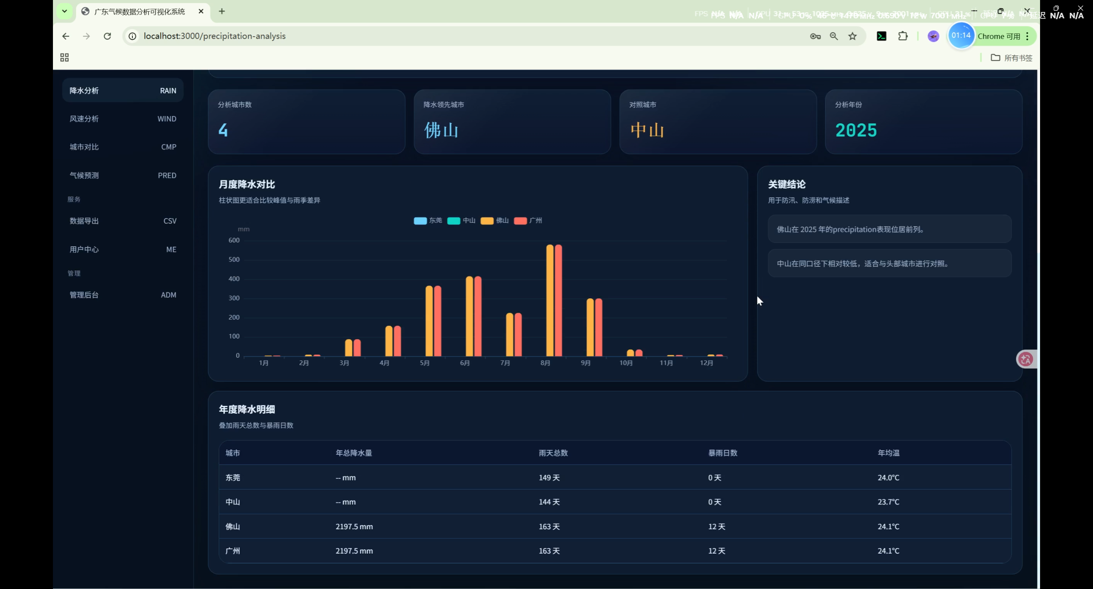The height and width of the screenshot is (589, 1093).
Task: Toggle the 中山 legend entry
Action: [461, 221]
